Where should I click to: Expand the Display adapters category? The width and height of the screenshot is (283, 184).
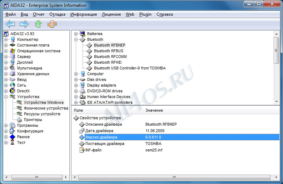(76, 85)
